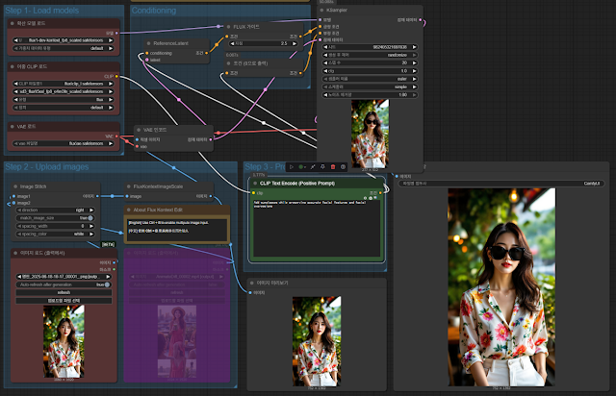Screen dimensions: 616x396
Task: Change Image Stitch direction right selector
Action: pos(56,210)
